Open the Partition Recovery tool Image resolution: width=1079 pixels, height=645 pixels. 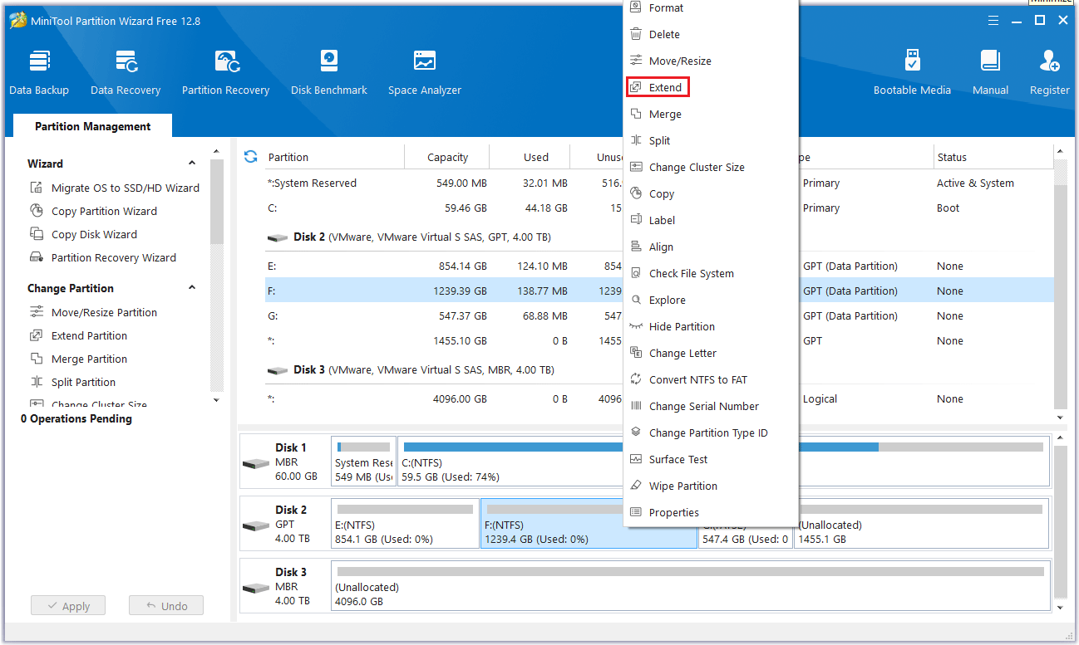click(x=225, y=72)
